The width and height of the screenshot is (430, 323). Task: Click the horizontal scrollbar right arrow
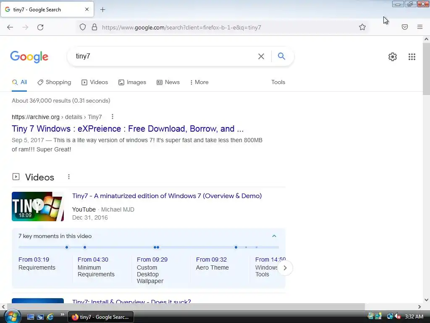point(420,307)
